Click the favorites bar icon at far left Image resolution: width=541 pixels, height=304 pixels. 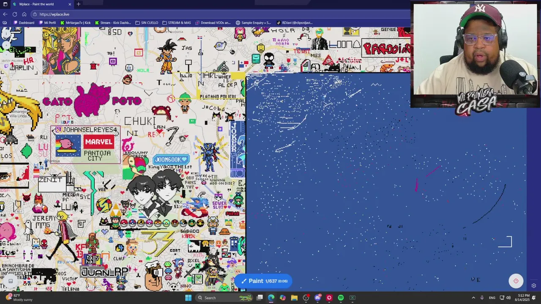(5, 23)
